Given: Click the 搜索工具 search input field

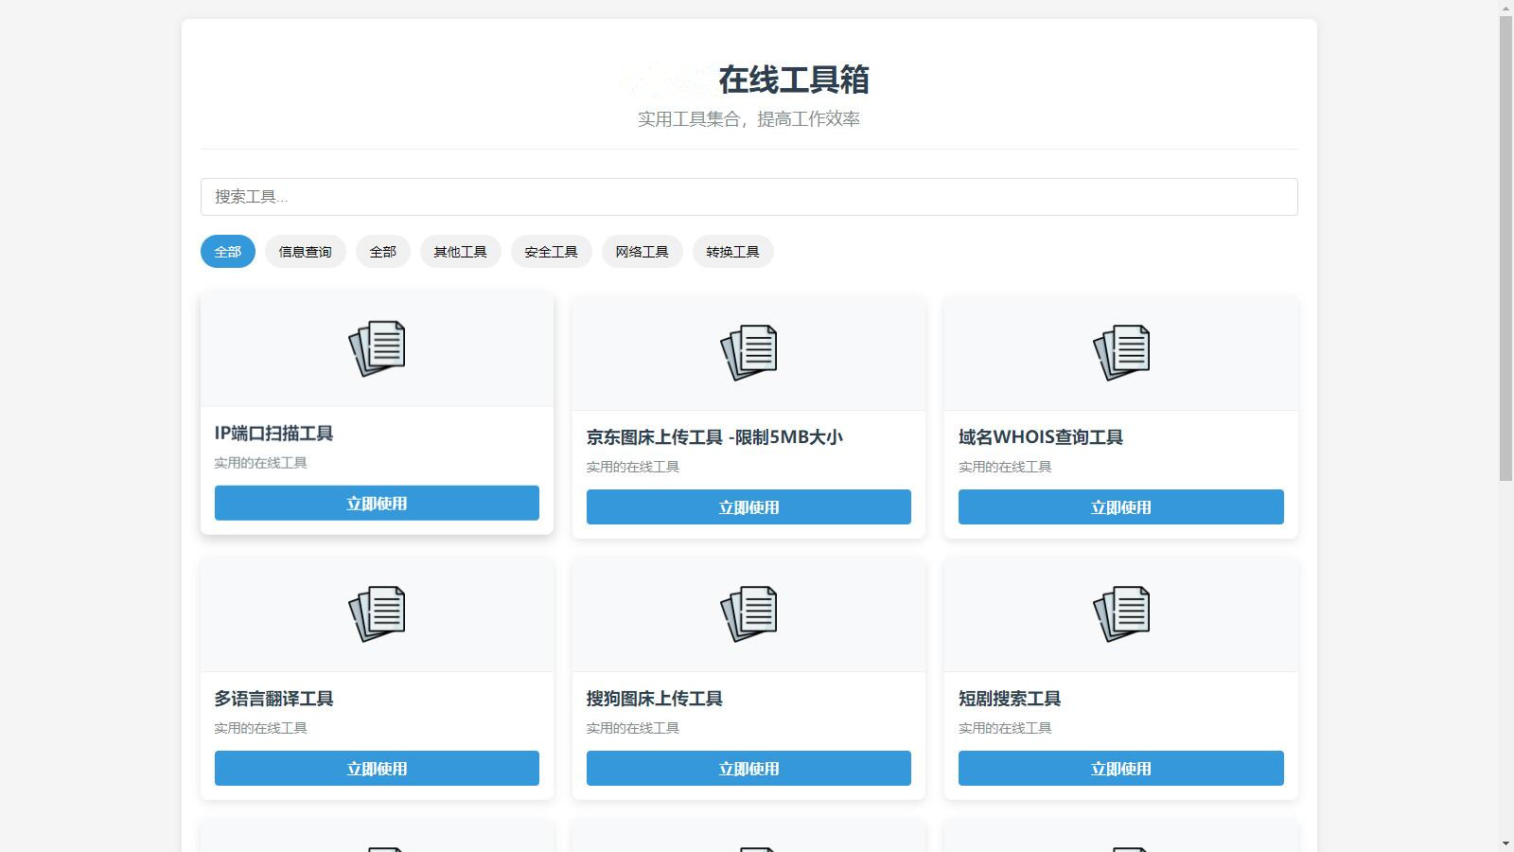Looking at the screenshot, I should (749, 196).
